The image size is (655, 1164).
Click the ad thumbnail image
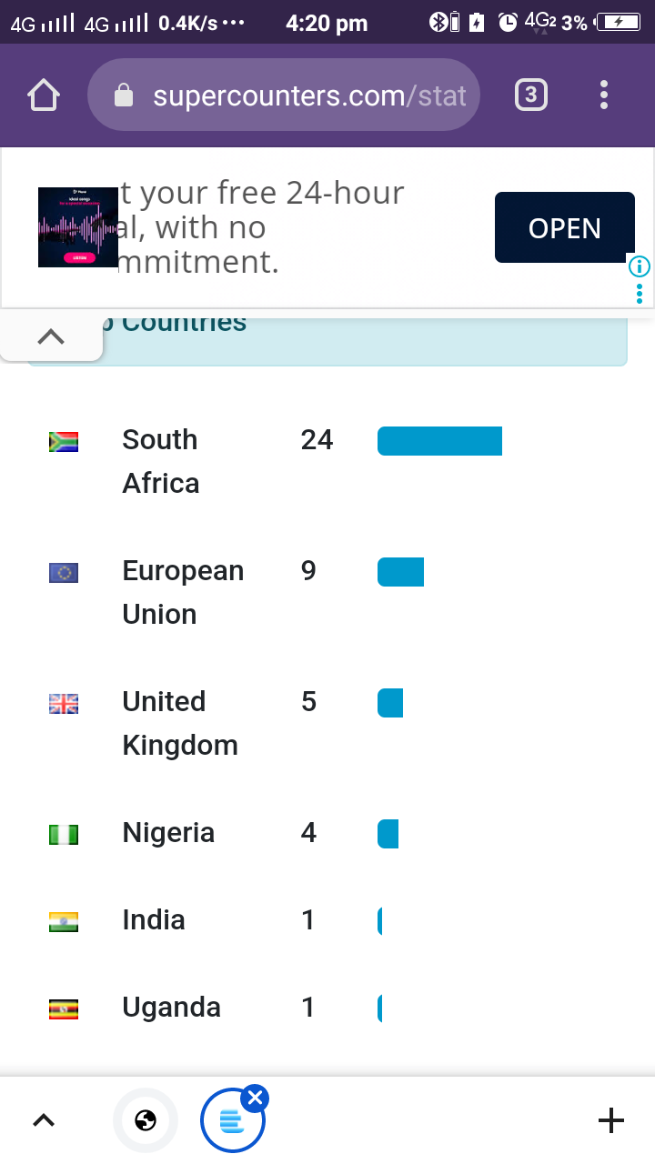coord(78,227)
